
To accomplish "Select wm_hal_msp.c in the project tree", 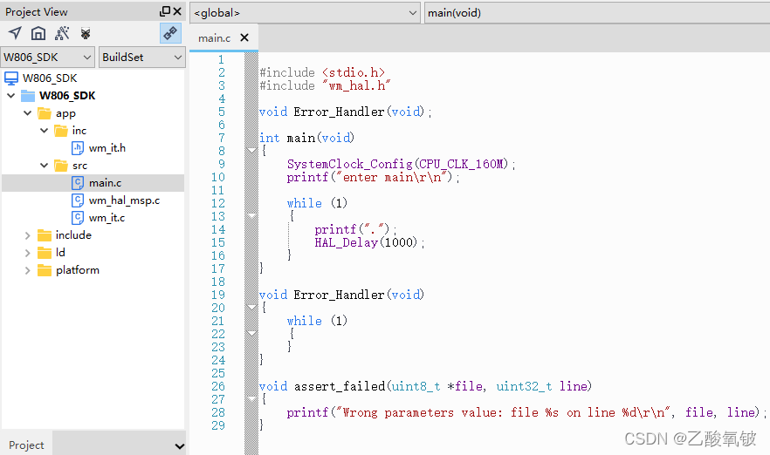I will [x=124, y=200].
